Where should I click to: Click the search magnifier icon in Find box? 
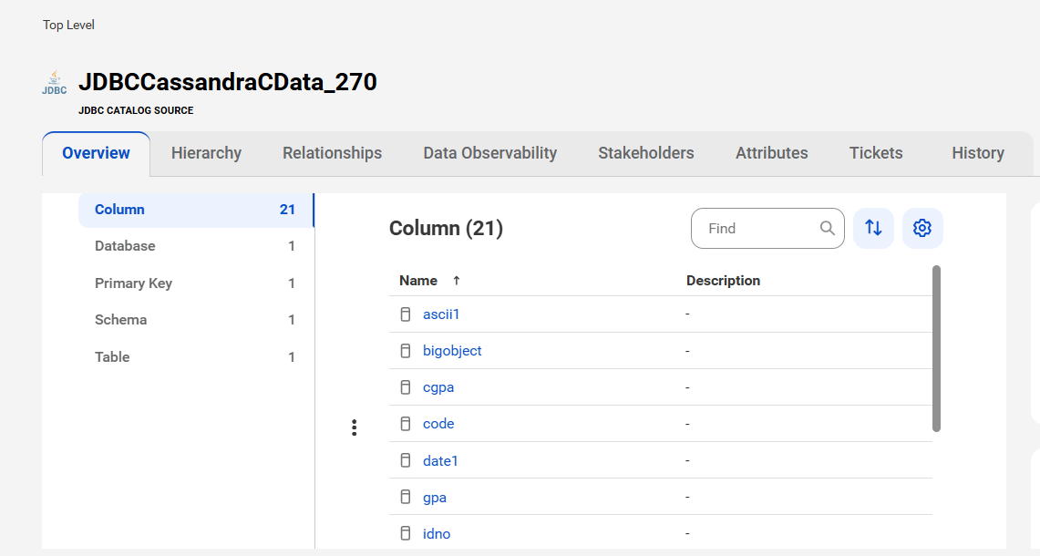(x=827, y=228)
